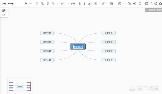Screen dimensions: 162x94
Task: Open the 字体 font dropdown
Action: pyautogui.click(x=65, y=4)
